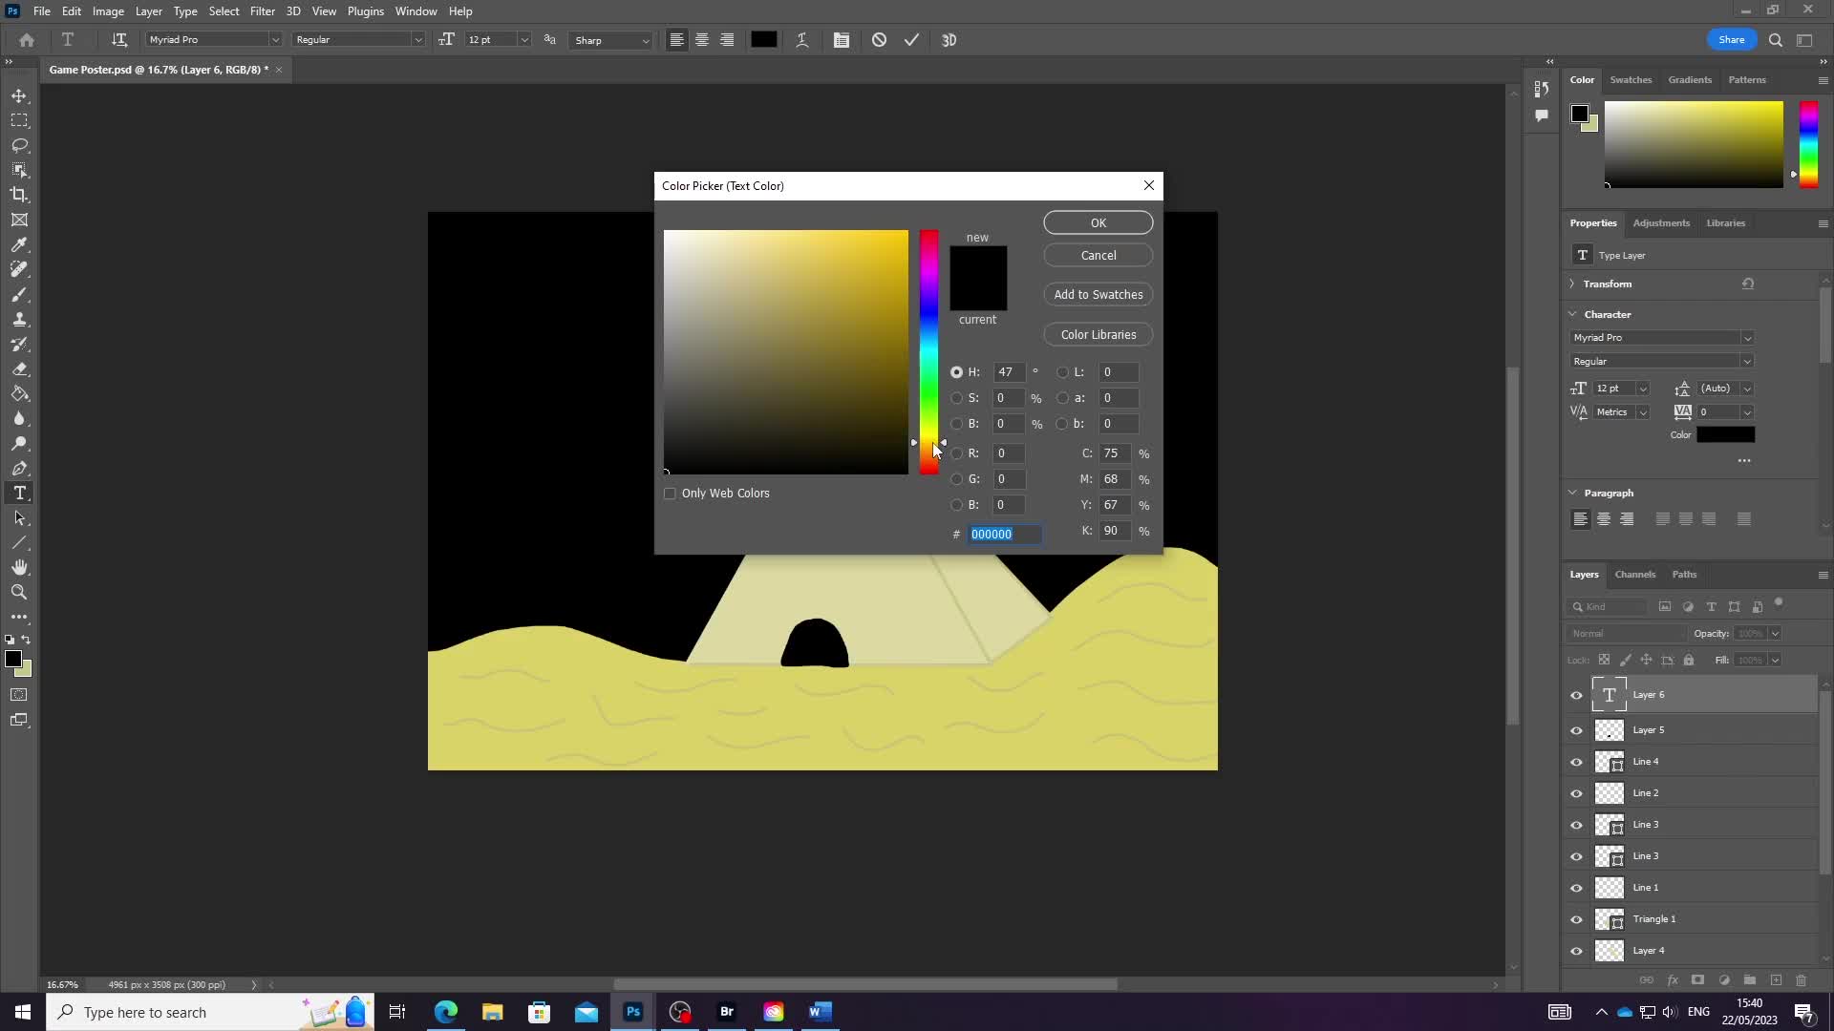Select the Zoom tool
Screen dimensions: 1834x1031
[x=19, y=592]
